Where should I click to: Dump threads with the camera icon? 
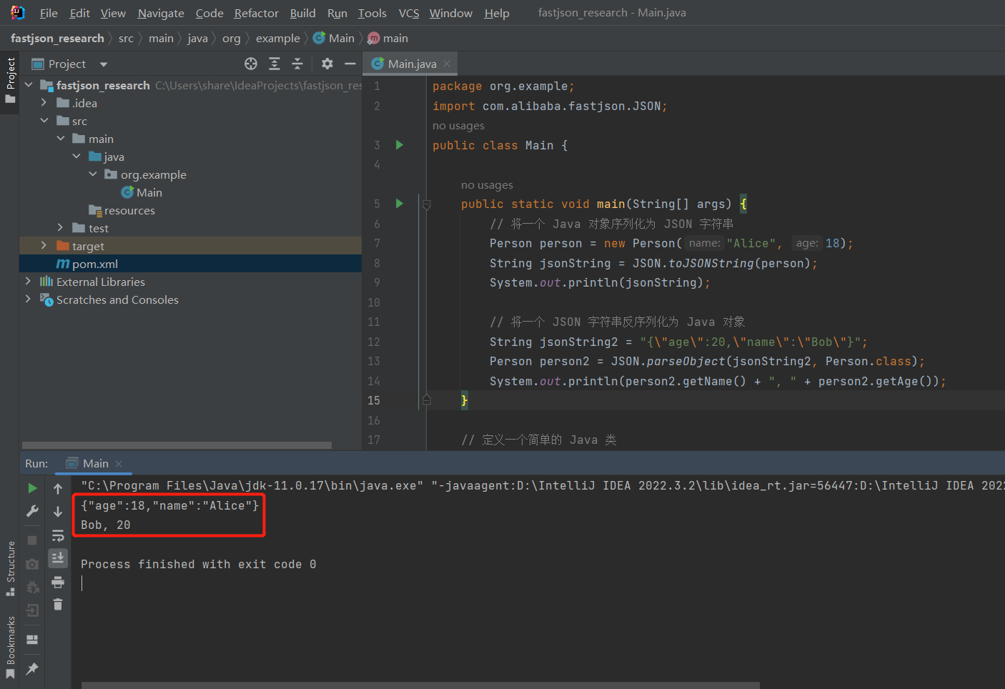32,564
